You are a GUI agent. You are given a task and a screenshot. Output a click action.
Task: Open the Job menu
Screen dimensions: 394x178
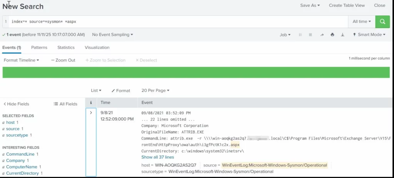pos(285,35)
